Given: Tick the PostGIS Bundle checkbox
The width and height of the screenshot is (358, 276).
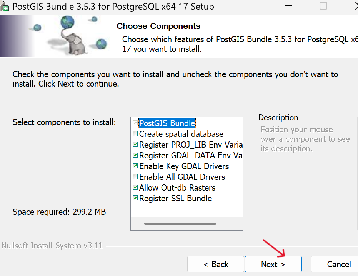Looking at the screenshot, I should (x=135, y=123).
